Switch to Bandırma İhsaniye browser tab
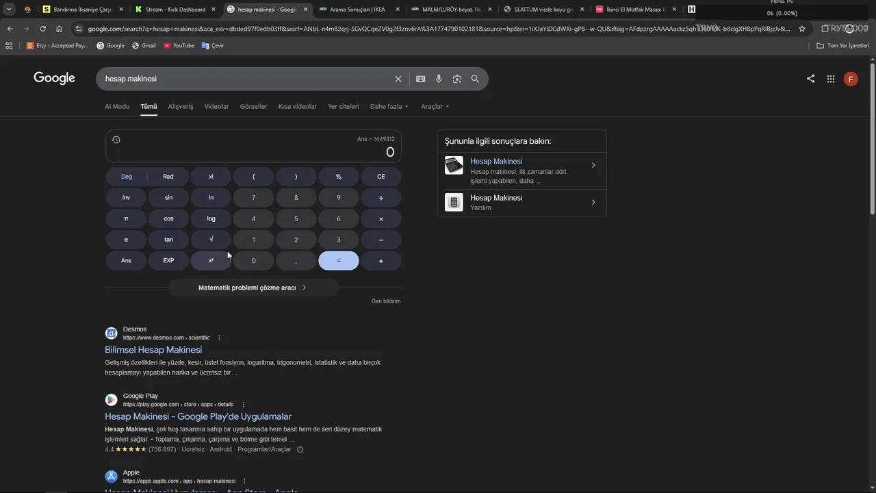This screenshot has width=876, height=493. click(x=82, y=10)
